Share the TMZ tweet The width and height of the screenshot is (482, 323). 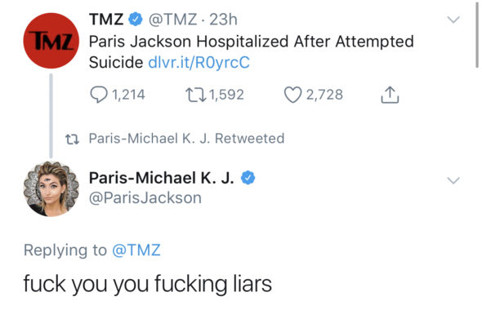(390, 95)
